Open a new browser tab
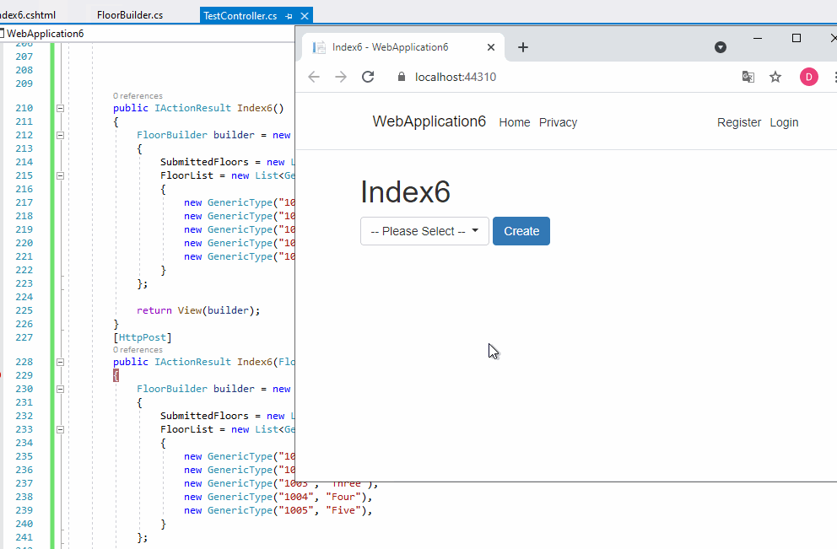This screenshot has width=837, height=549. (x=523, y=47)
